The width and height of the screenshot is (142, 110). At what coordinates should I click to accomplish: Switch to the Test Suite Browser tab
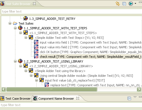pos(18,4)
